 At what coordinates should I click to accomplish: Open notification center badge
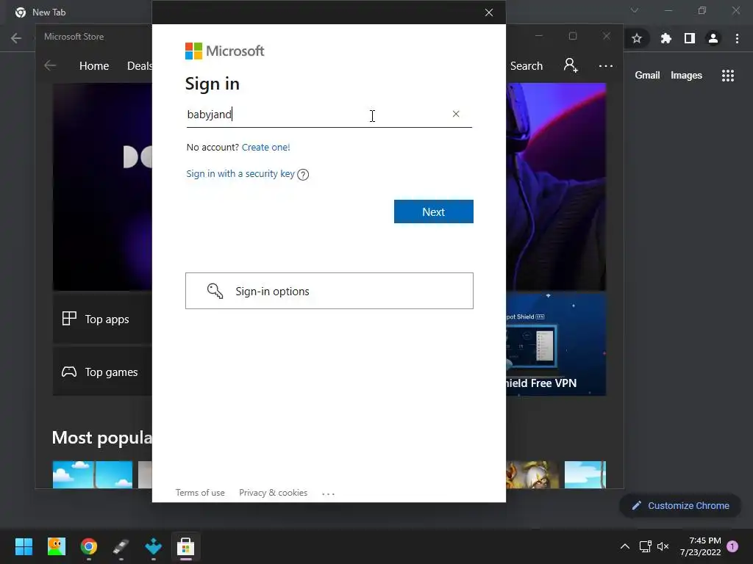click(x=732, y=546)
